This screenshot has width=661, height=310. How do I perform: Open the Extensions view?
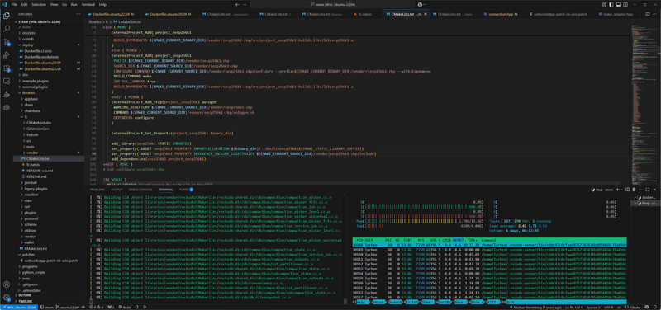pyautogui.click(x=7, y=68)
